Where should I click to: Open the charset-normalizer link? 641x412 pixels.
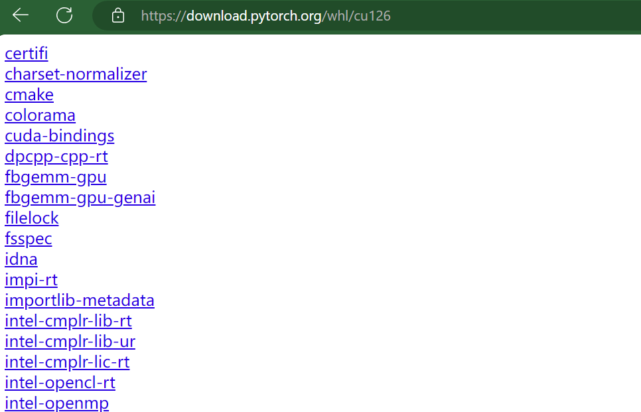[76, 74]
